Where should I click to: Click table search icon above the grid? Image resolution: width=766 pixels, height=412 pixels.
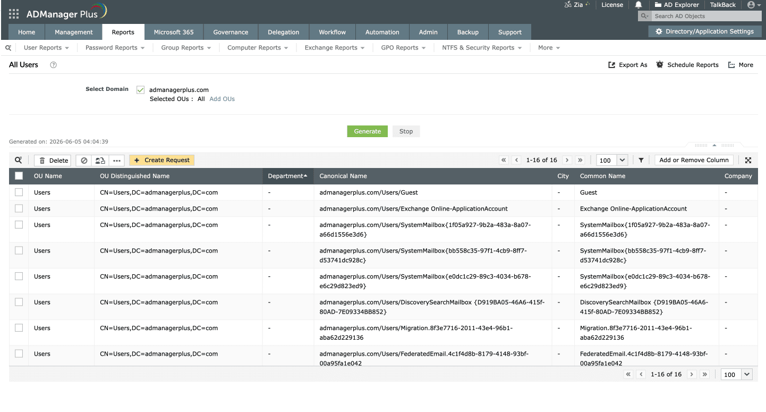click(19, 160)
